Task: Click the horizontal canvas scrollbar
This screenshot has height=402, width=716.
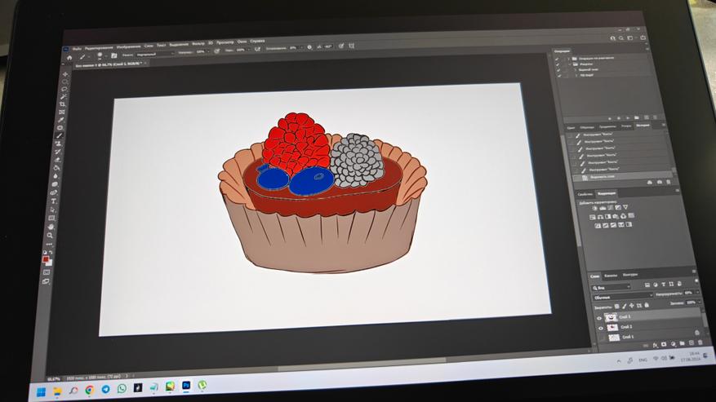Action: click(362, 364)
